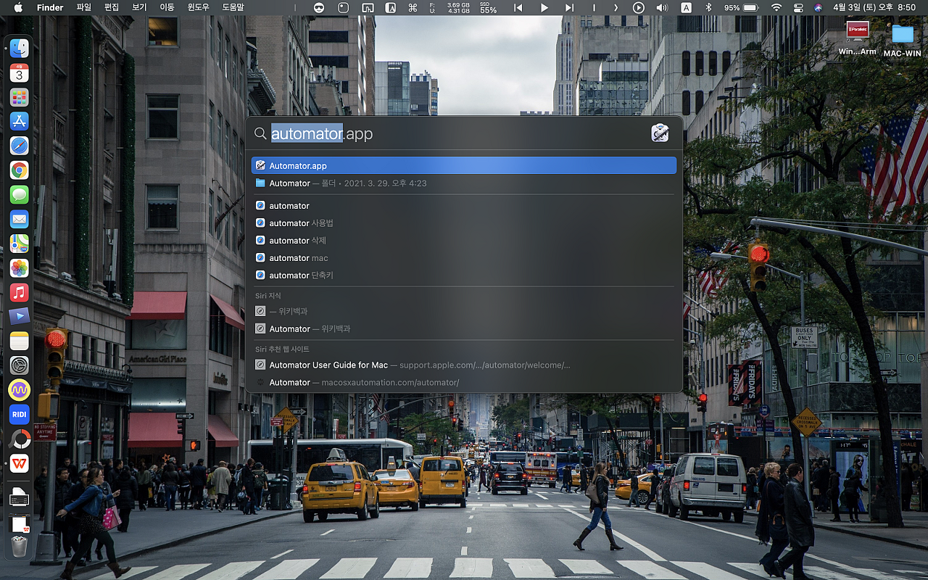
Task: Click the next track button in menu bar
Action: click(569, 7)
